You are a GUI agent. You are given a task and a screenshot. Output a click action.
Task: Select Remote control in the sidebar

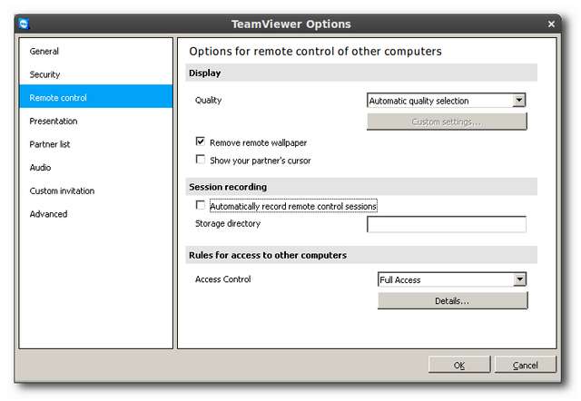(58, 98)
